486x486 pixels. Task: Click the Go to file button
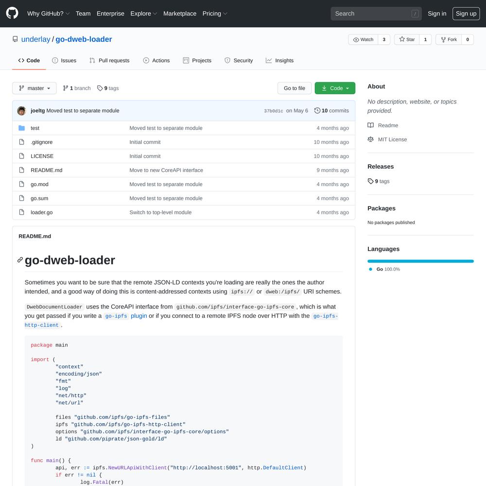coord(295,88)
